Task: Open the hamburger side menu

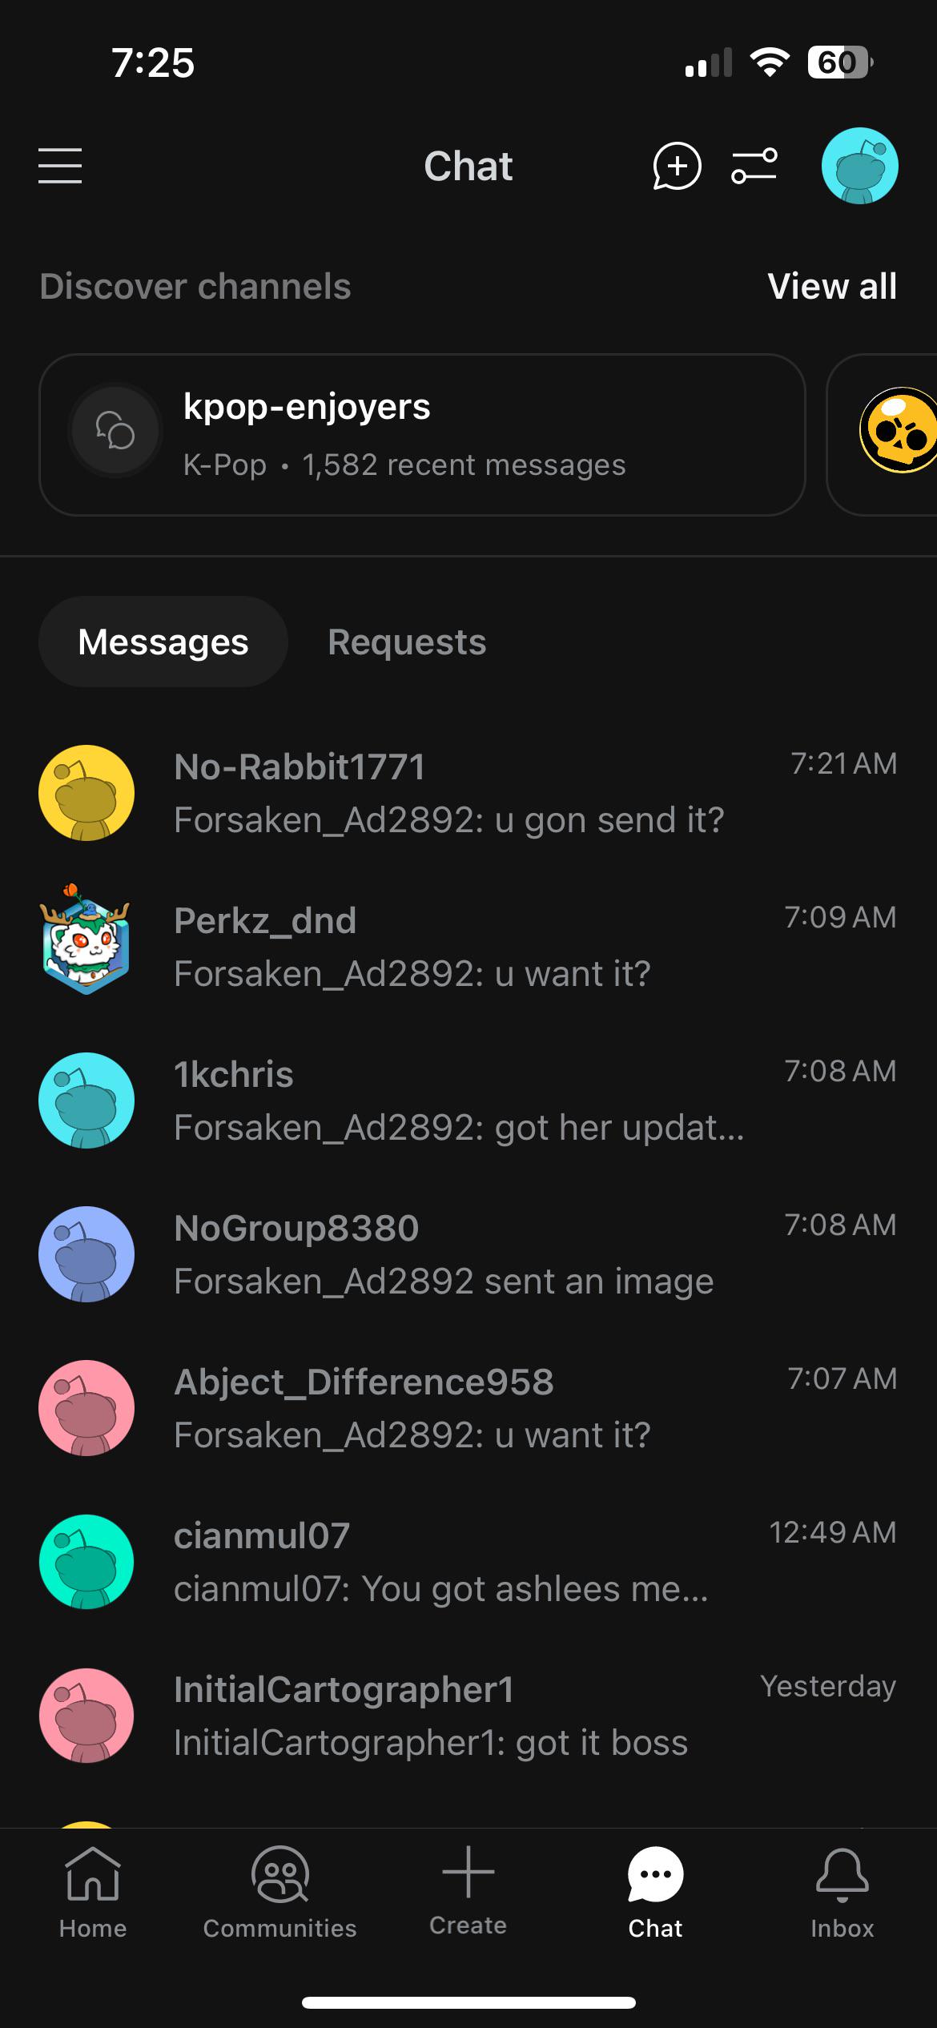Action: pos(60,166)
